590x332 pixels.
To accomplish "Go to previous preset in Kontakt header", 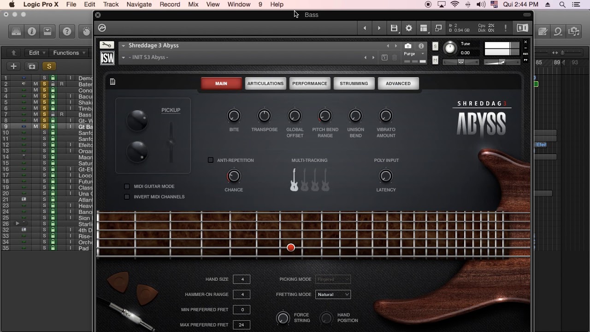I will click(365, 28).
